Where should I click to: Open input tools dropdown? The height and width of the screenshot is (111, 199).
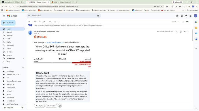187,21
